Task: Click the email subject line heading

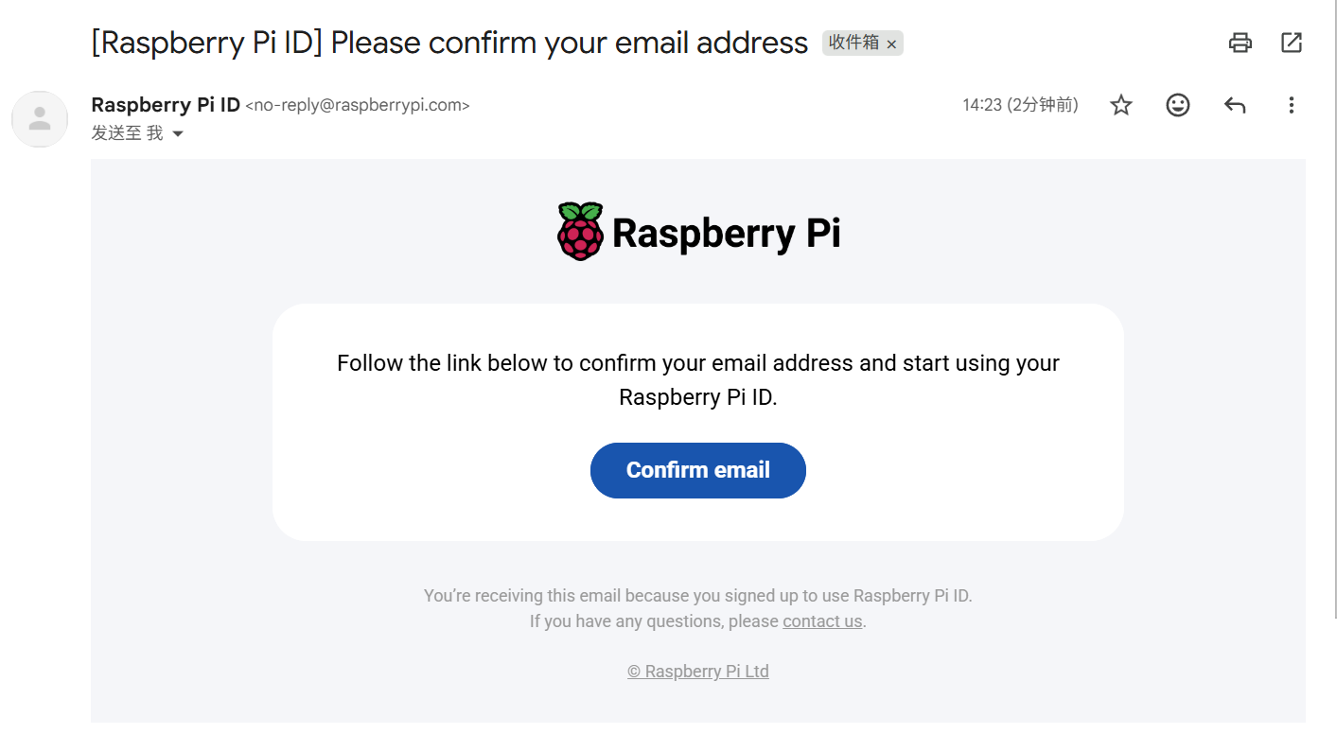Action: [x=449, y=43]
